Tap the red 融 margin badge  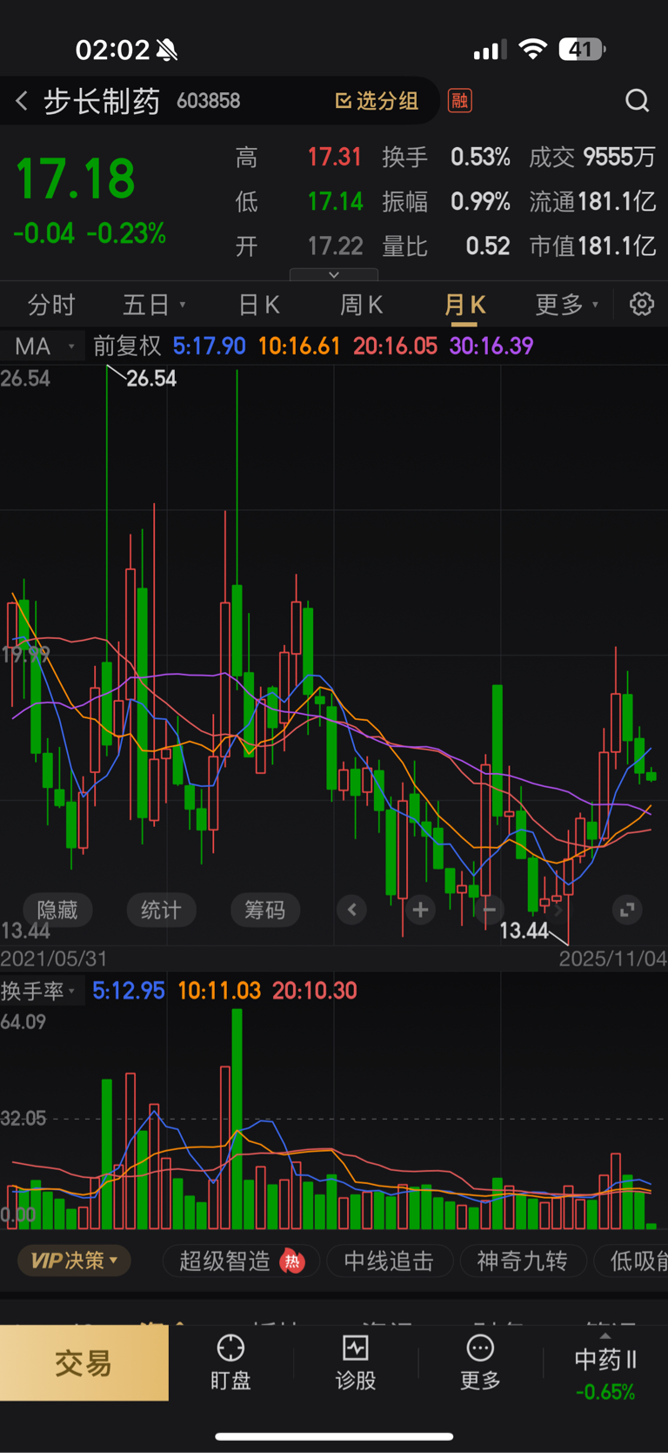point(459,101)
